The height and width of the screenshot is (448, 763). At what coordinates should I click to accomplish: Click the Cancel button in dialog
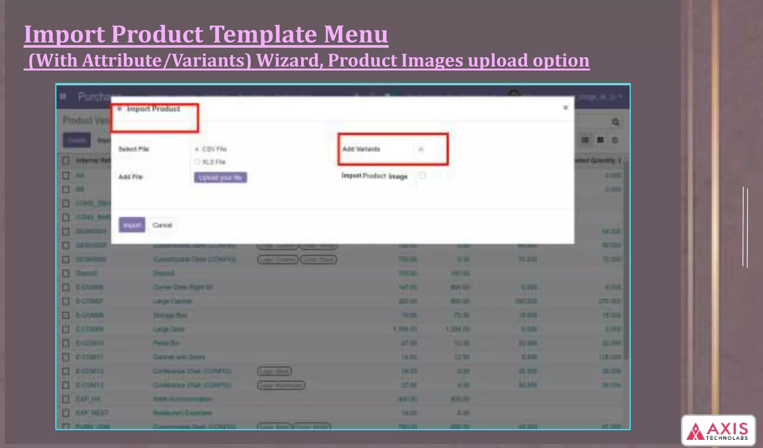(162, 225)
